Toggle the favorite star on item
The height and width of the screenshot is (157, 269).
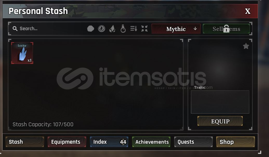pos(246,46)
